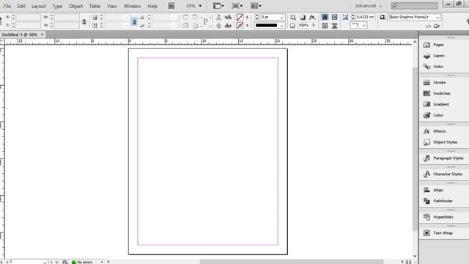Click the fill color swatch
The height and width of the screenshot is (264, 469).
click(x=240, y=18)
